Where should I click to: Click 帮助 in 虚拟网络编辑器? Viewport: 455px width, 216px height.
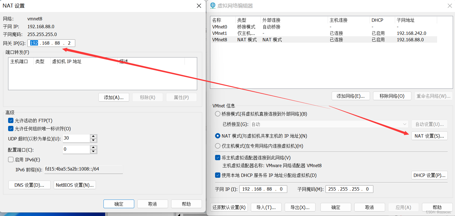point(437,207)
